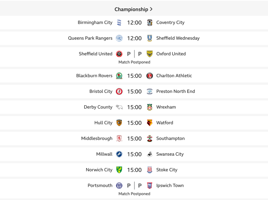This screenshot has height=200, width=268.
Task: Click the Queens Park Rangers crest
Action: pos(119,38)
